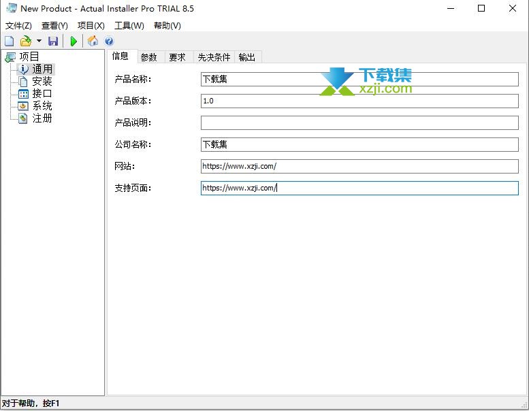
Task: Open the dropdown arrow beside Open icon
Action: [39, 41]
